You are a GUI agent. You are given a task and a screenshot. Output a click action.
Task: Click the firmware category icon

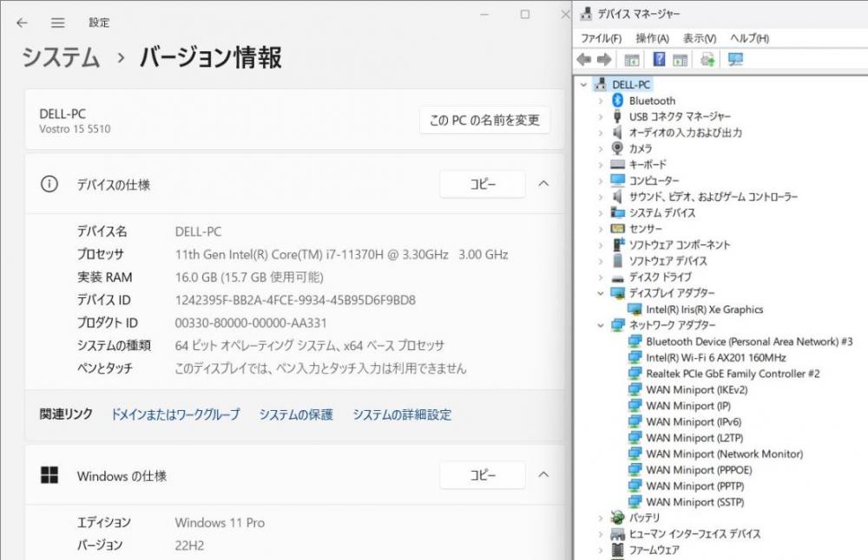point(618,550)
